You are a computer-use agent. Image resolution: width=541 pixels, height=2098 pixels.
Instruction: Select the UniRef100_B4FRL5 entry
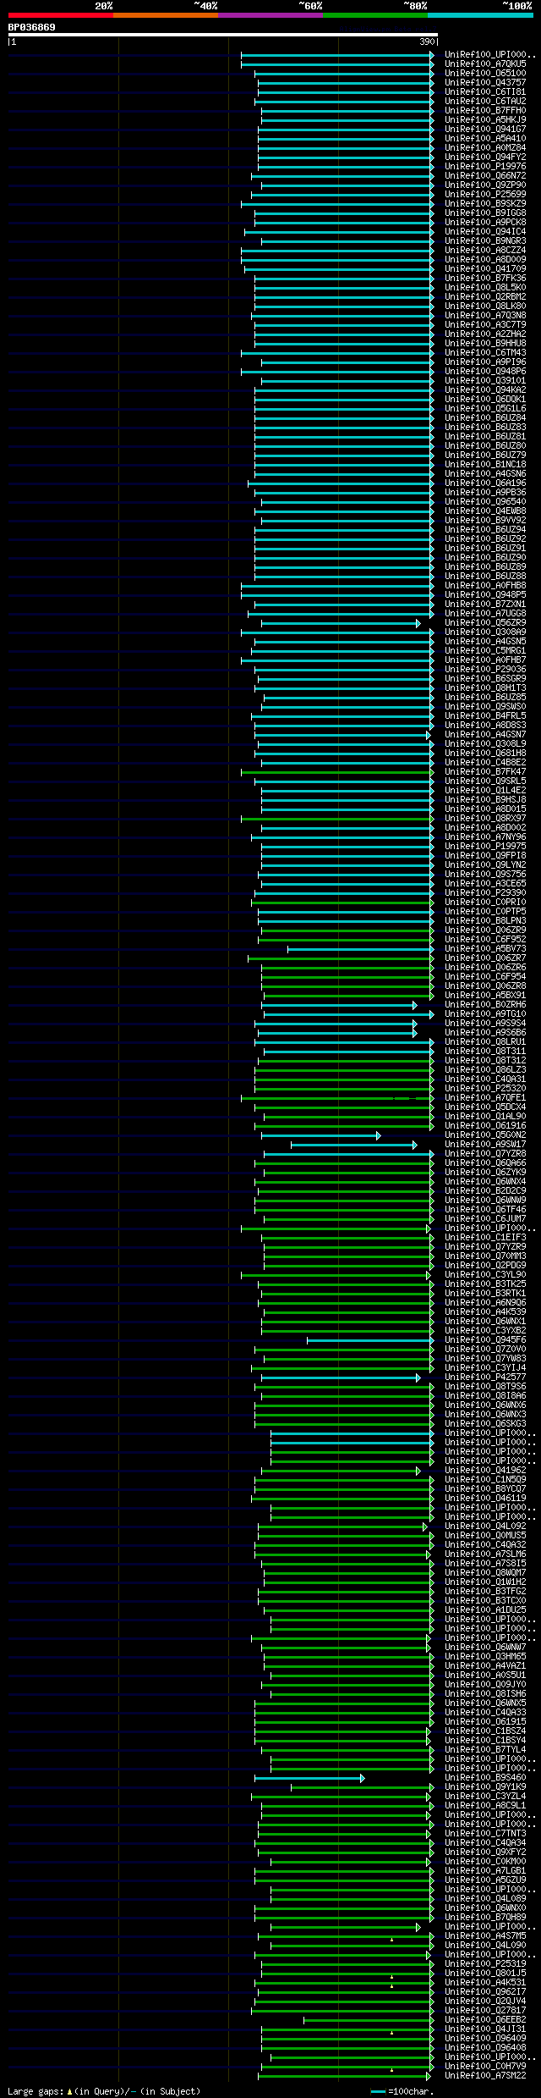[x=485, y=715]
